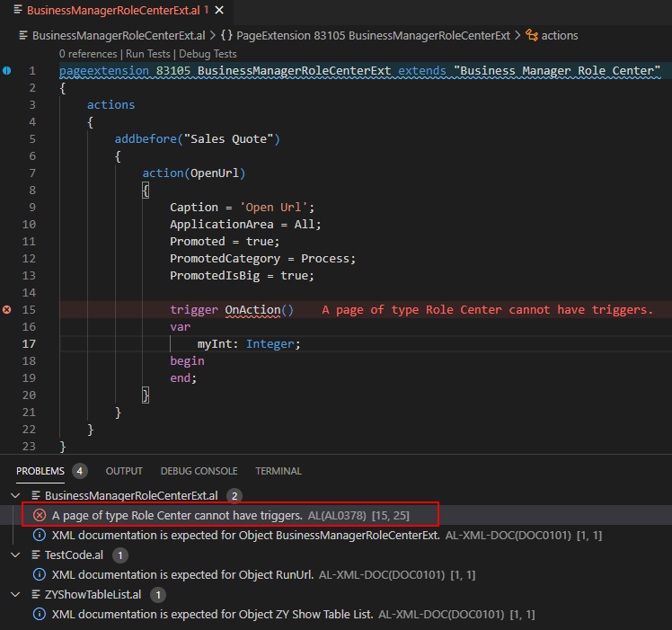
Task: Collapse the BusinessManagerRoleCenterExt.al problems group
Action: pos(15,496)
